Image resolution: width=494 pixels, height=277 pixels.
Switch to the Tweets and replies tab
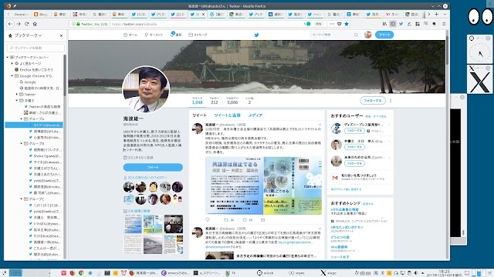[x=228, y=115]
